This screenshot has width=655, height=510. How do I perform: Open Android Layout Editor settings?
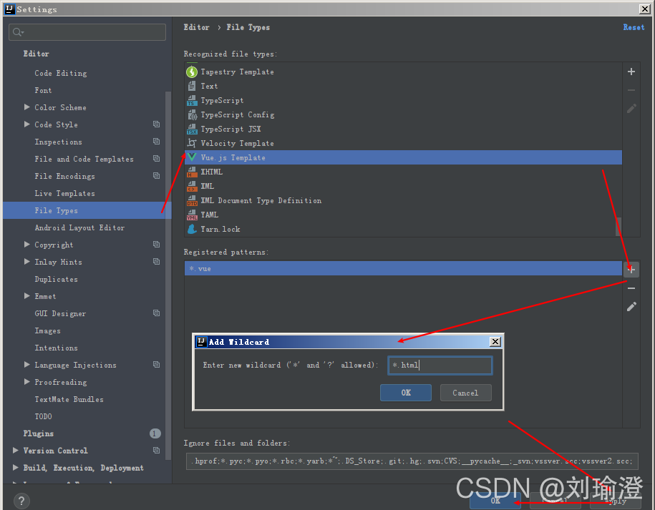click(79, 228)
